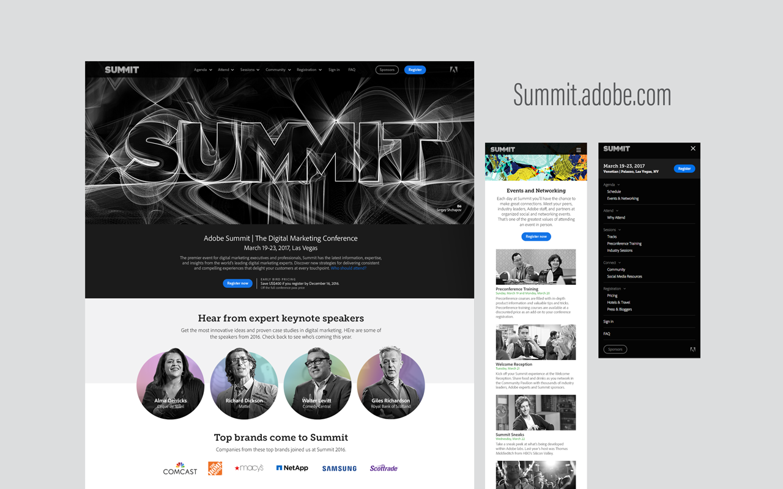The image size is (783, 489).
Task: Open Sign in from desktop nav
Action: tap(334, 70)
